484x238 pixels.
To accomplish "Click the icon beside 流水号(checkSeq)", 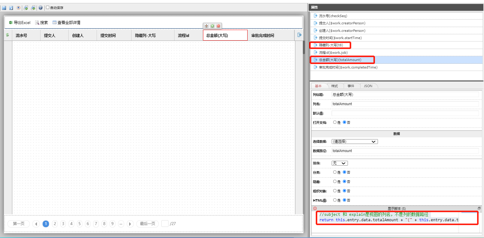I will click(x=315, y=16).
